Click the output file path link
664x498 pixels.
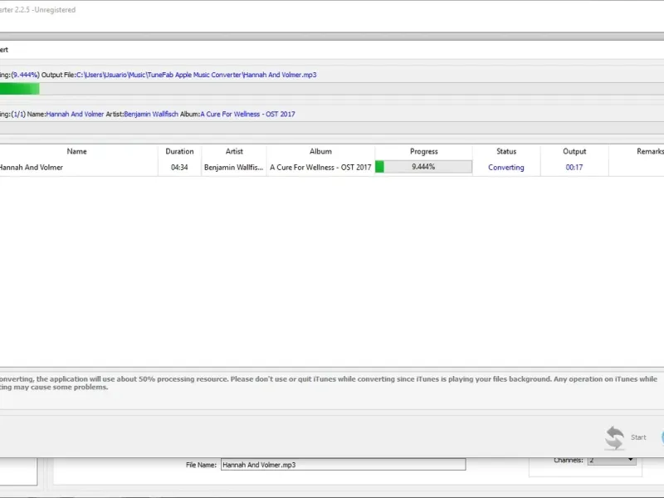(197, 75)
